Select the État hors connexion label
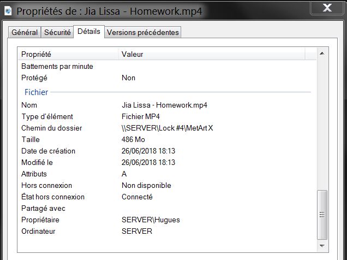This screenshot has height=260, width=347. 53,197
